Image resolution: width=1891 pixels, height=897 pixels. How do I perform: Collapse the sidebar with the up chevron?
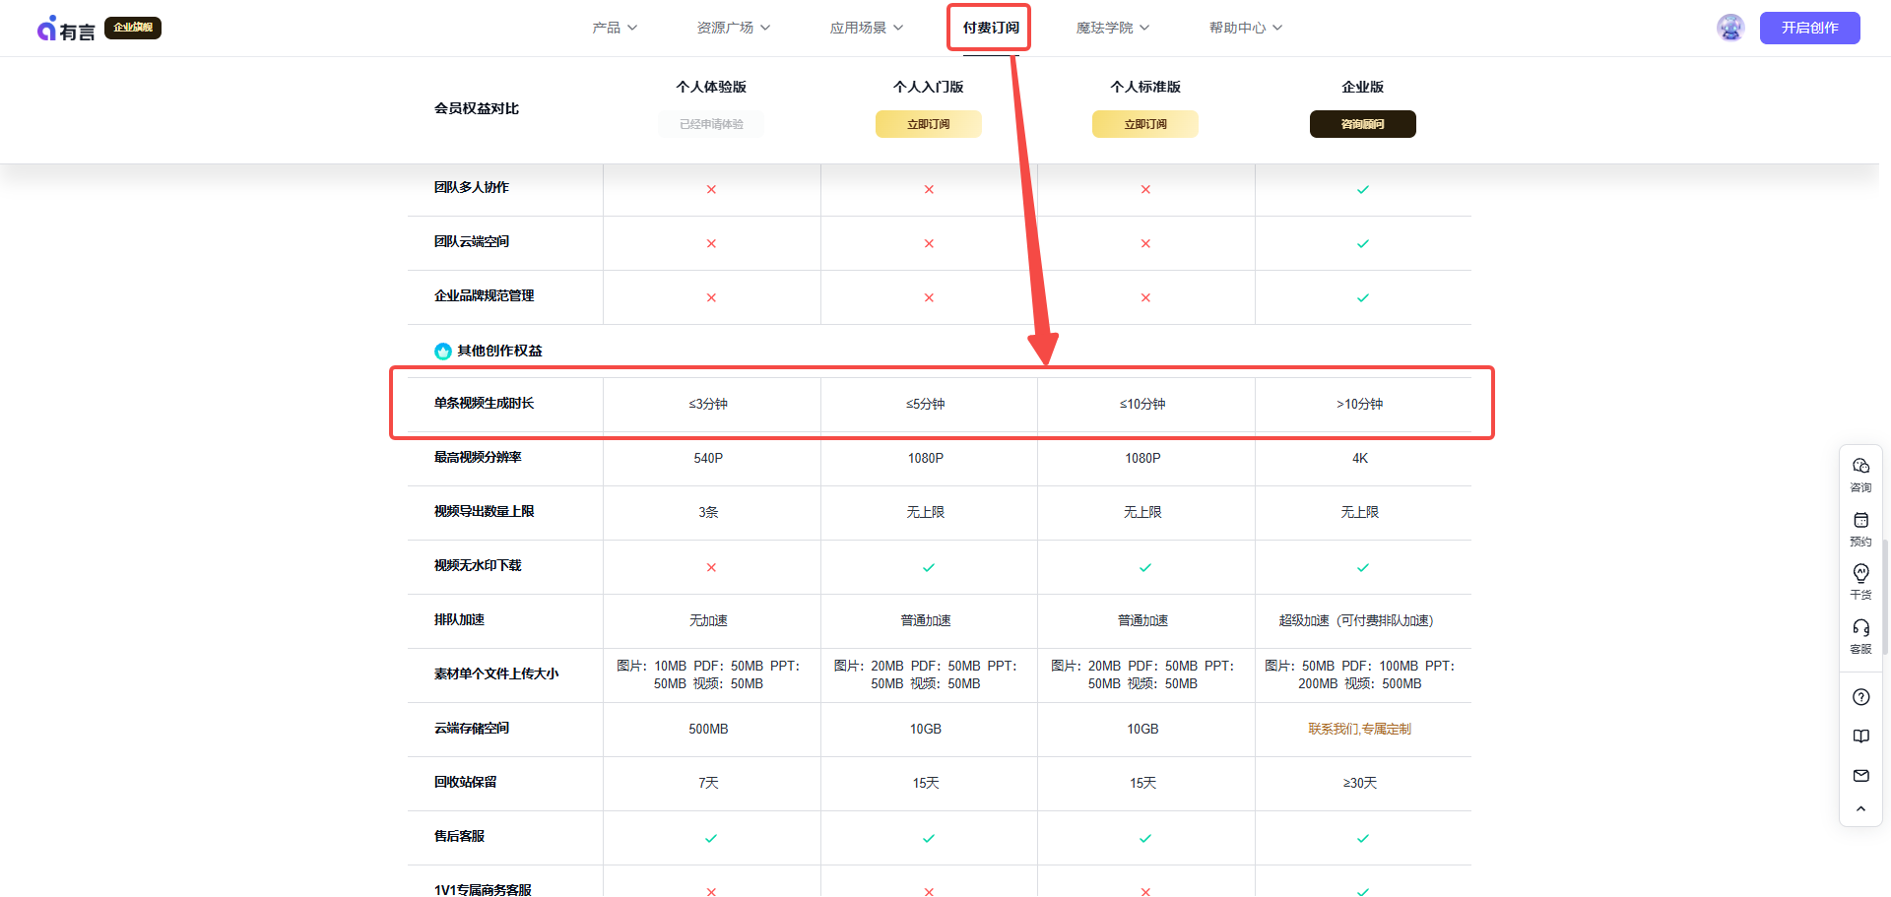[x=1860, y=808]
